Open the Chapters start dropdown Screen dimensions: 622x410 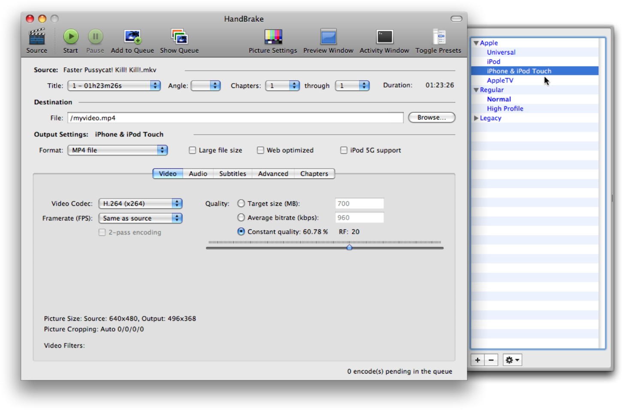[x=282, y=86]
